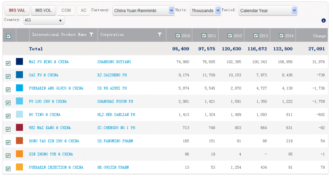333x177 pixels.
Task: Uncheck the BO TING row checkbox
Action: (8, 116)
